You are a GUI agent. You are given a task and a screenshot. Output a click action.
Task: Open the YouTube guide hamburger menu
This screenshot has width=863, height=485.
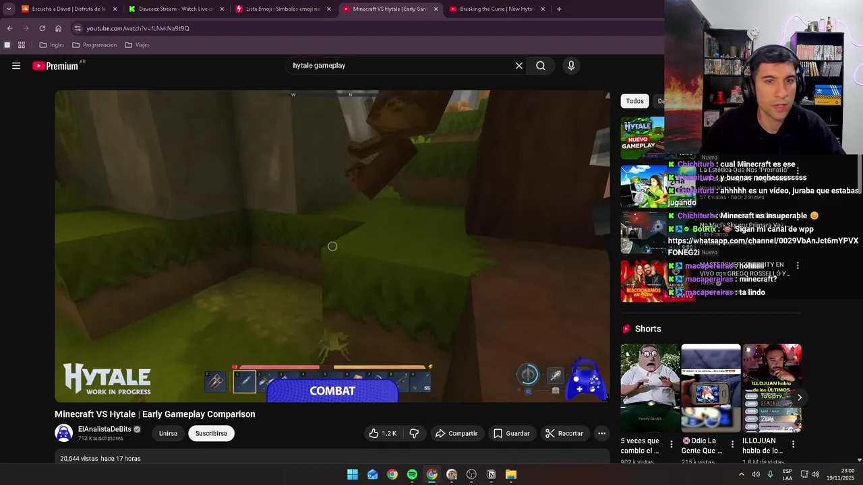(16, 65)
